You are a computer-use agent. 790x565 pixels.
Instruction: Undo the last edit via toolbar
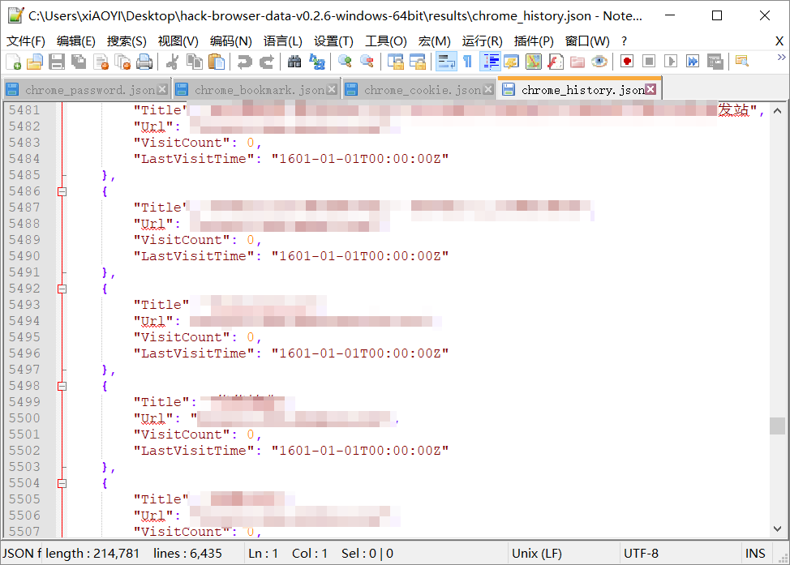tap(245, 62)
